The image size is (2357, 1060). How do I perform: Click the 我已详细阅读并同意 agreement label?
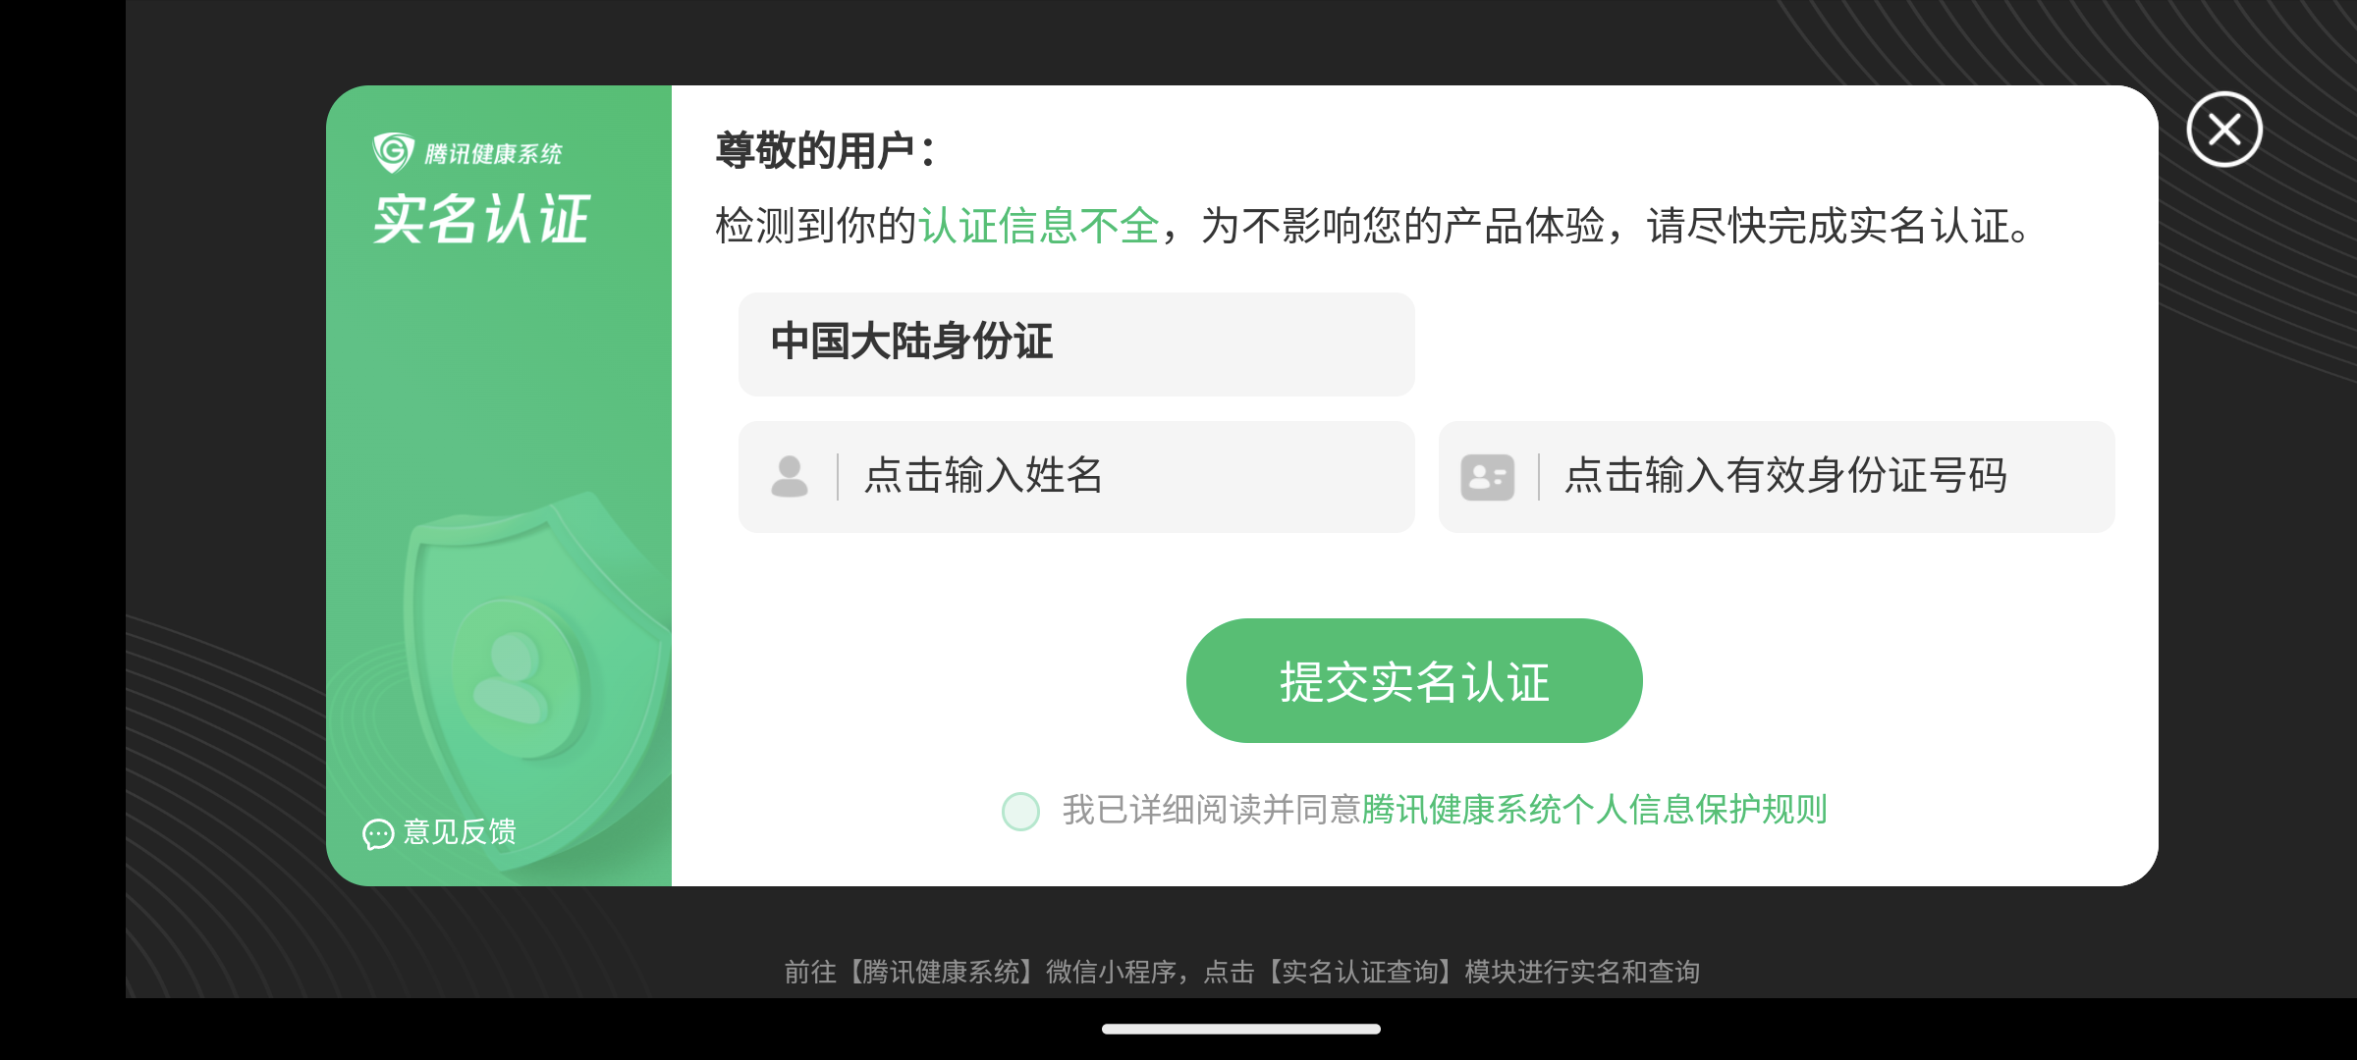(x=1211, y=810)
